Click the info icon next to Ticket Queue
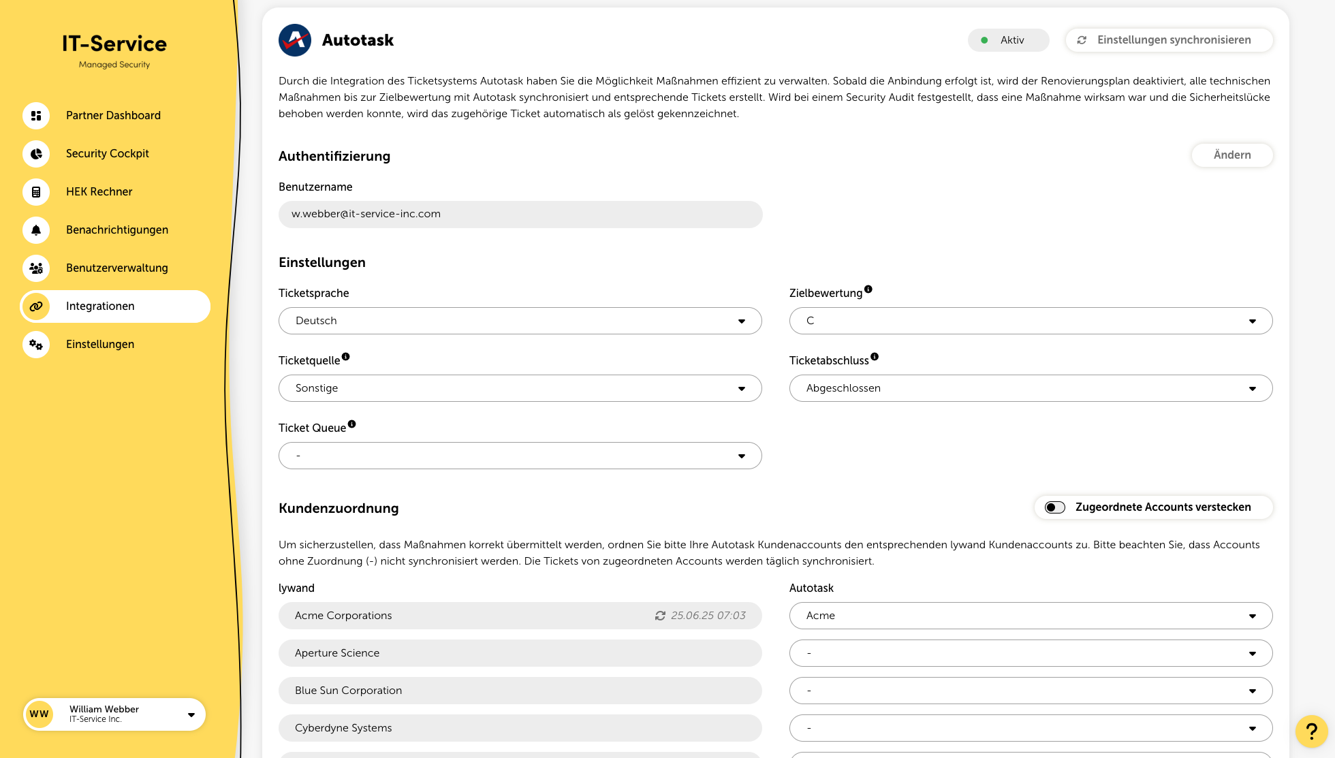Viewport: 1335px width, 758px height. pos(352,424)
